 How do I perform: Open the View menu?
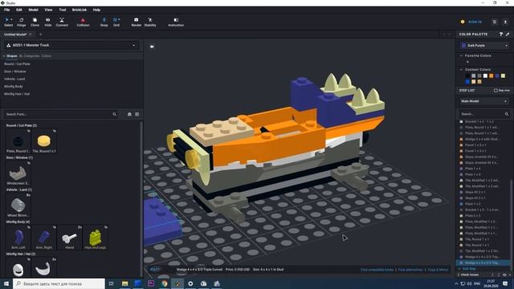click(48, 10)
